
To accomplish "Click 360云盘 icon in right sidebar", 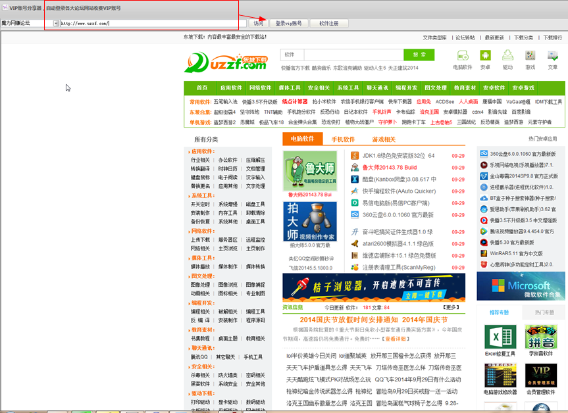I will pyautogui.click(x=484, y=154).
